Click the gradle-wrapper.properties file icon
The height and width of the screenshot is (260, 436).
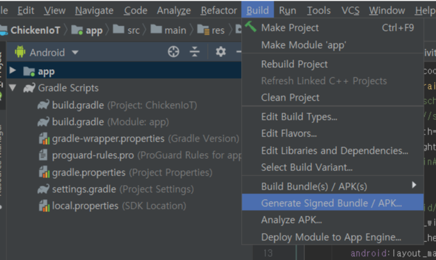[44, 138]
